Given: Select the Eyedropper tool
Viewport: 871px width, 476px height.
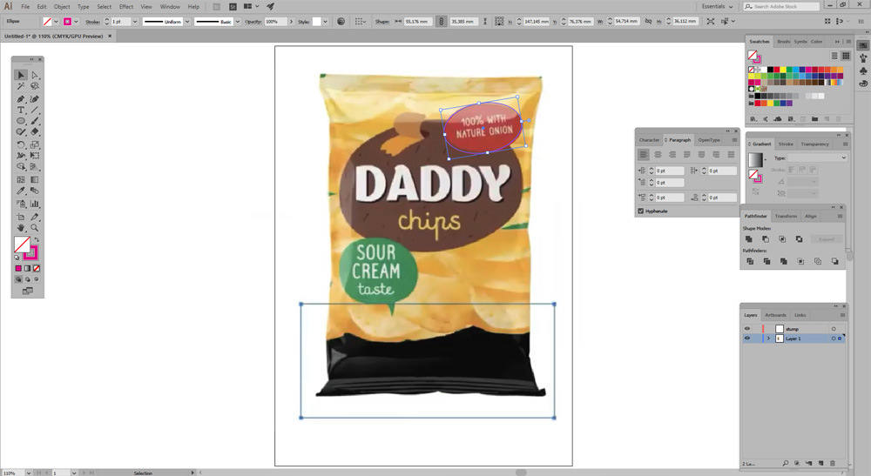Looking at the screenshot, I should pyautogui.click(x=21, y=191).
